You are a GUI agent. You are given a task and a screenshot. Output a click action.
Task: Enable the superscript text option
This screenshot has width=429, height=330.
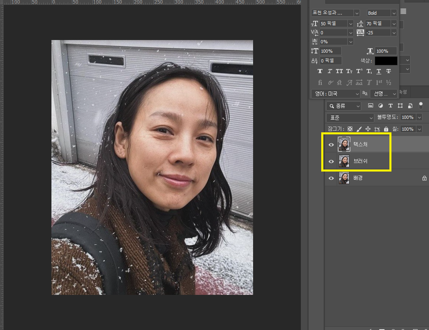(359, 71)
